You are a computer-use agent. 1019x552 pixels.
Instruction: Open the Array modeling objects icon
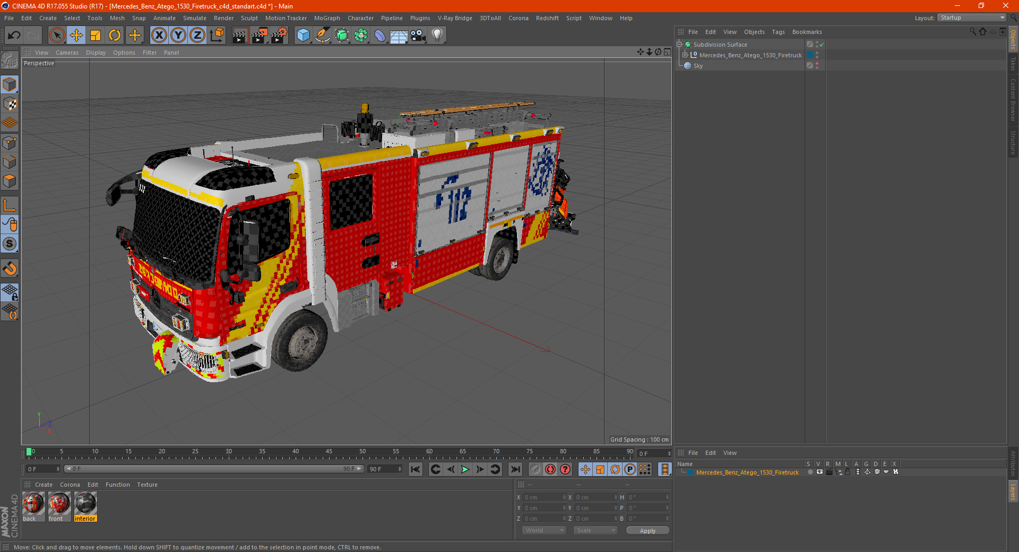pyautogui.click(x=361, y=36)
